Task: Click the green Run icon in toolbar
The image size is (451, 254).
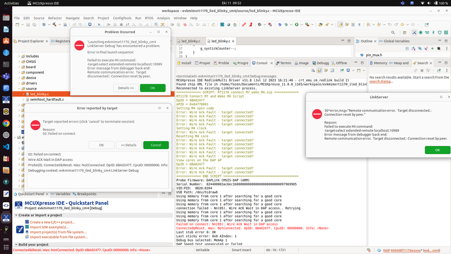Action: [297, 24]
